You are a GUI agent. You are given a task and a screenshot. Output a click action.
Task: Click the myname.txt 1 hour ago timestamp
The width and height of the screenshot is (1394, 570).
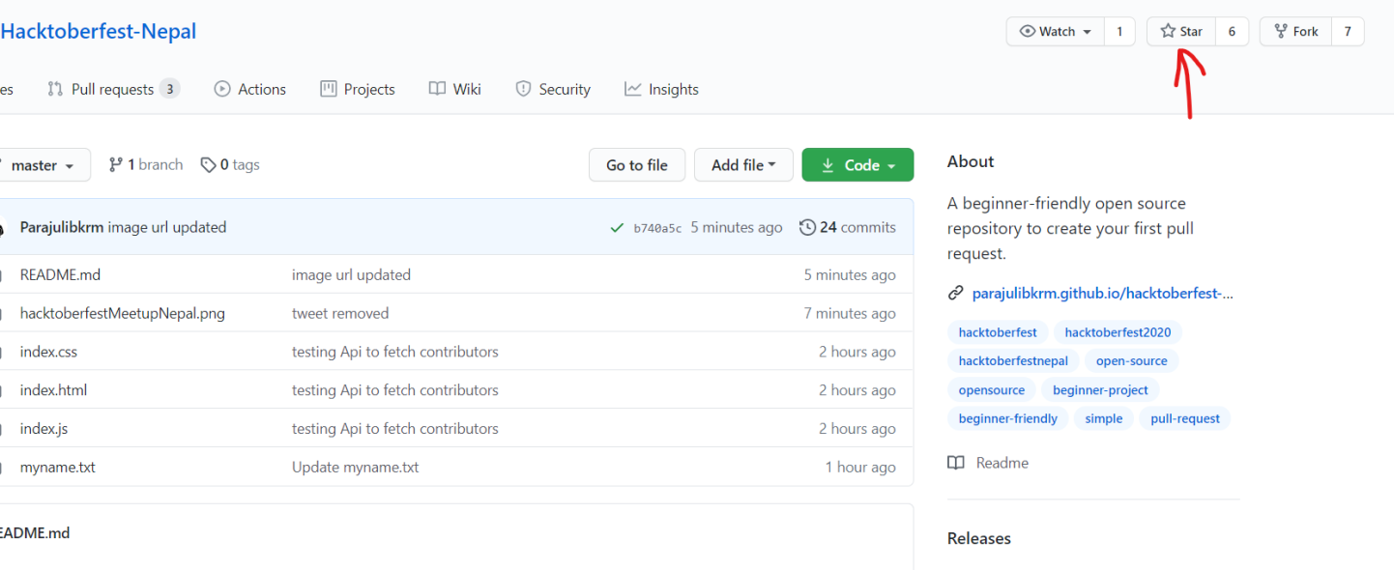[x=860, y=468]
